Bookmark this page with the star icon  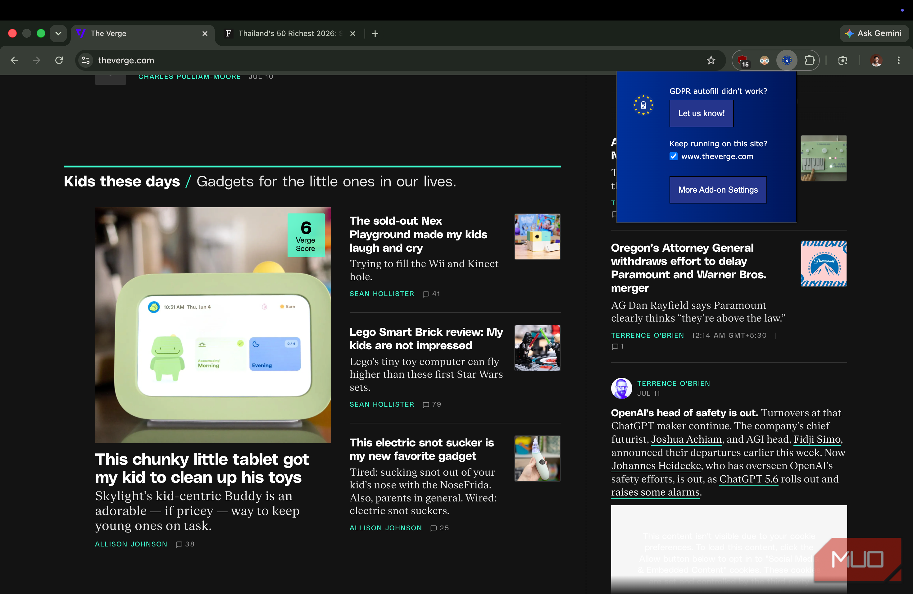coord(711,60)
